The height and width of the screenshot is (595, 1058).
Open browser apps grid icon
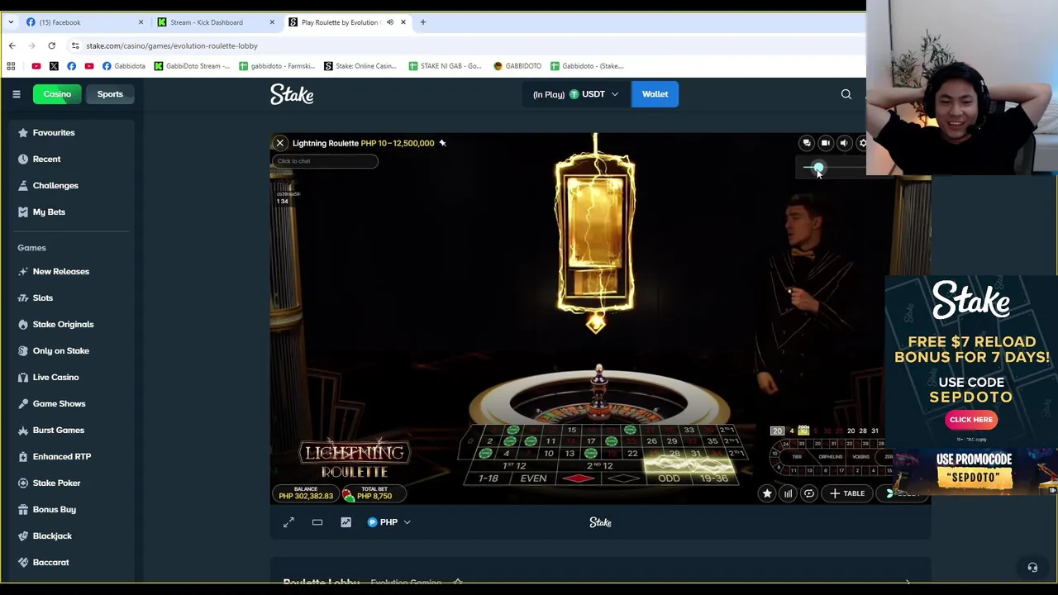coord(11,66)
